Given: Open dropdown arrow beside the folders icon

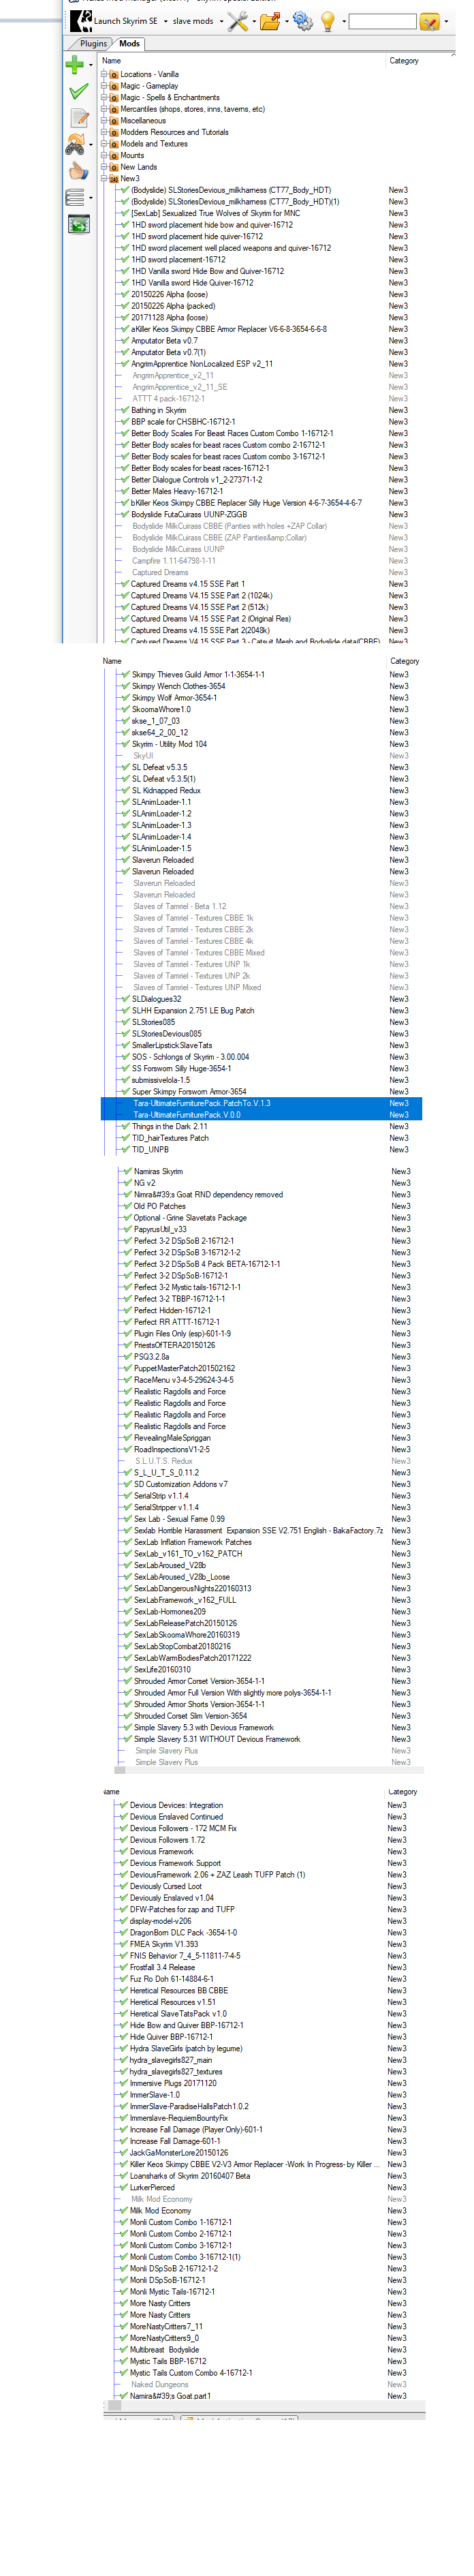Looking at the screenshot, I should (x=286, y=21).
